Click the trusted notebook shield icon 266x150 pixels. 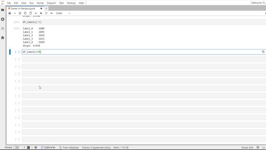[x=258, y=147]
